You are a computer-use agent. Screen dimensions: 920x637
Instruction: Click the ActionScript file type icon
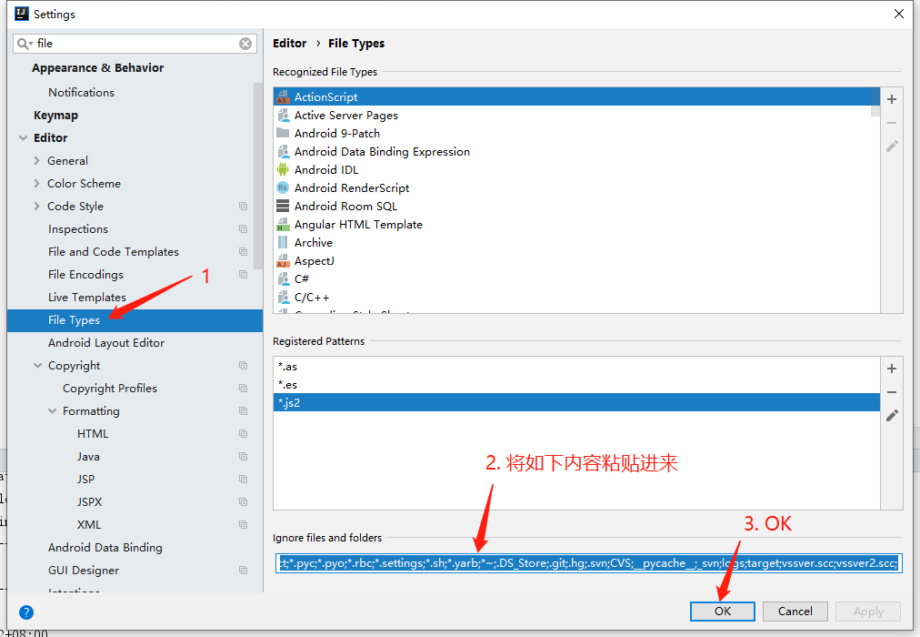(283, 96)
